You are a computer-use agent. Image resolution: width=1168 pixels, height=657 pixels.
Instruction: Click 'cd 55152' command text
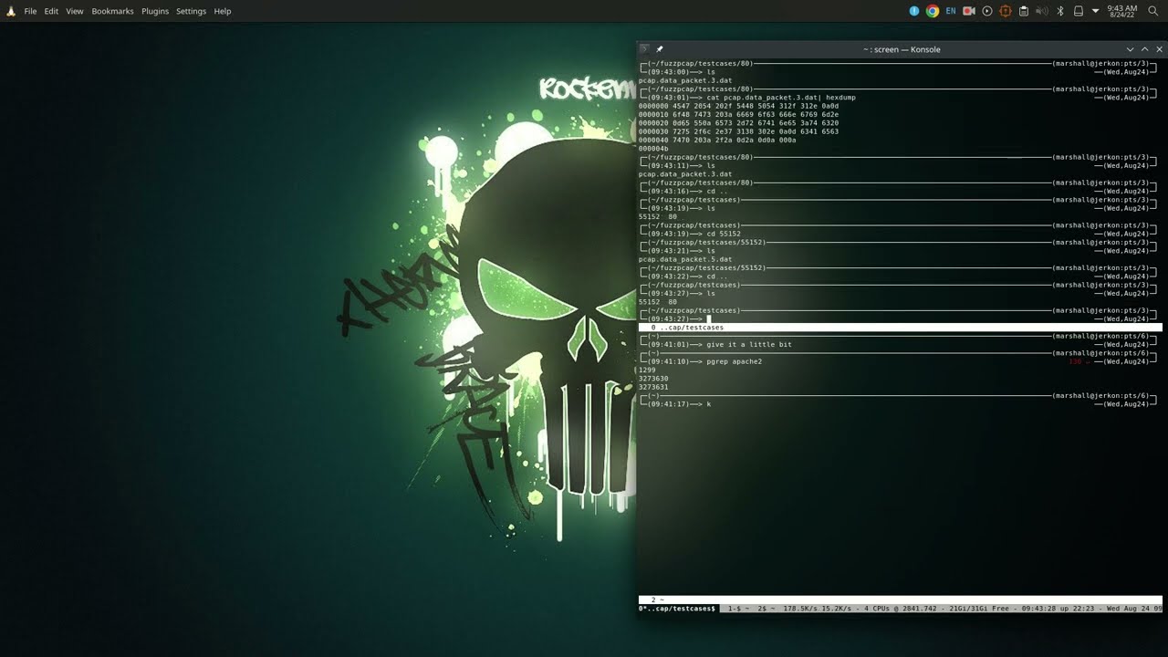[x=724, y=234]
